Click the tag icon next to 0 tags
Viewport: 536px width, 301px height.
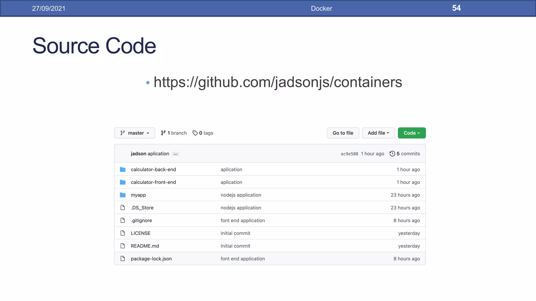[x=195, y=133]
